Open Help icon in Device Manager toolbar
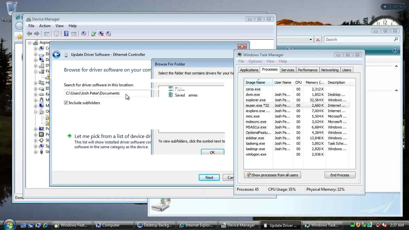Image resolution: width=409 pixels, height=230 pixels. click(66, 34)
